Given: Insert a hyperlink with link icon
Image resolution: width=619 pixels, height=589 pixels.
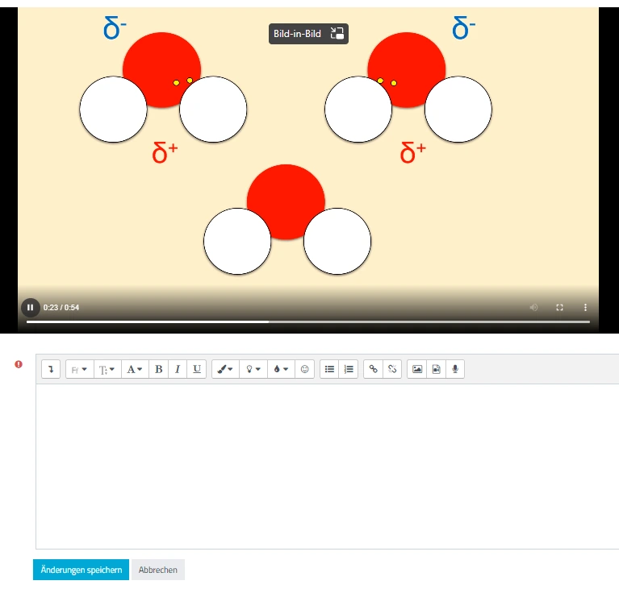Looking at the screenshot, I should coord(373,369).
